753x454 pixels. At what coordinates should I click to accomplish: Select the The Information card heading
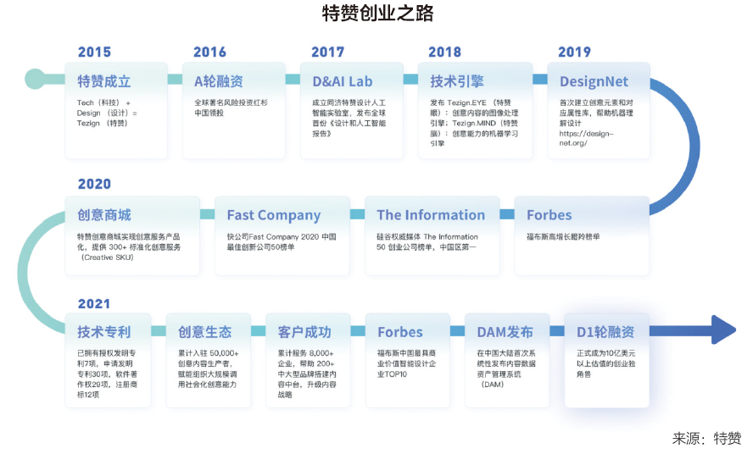coord(431,215)
